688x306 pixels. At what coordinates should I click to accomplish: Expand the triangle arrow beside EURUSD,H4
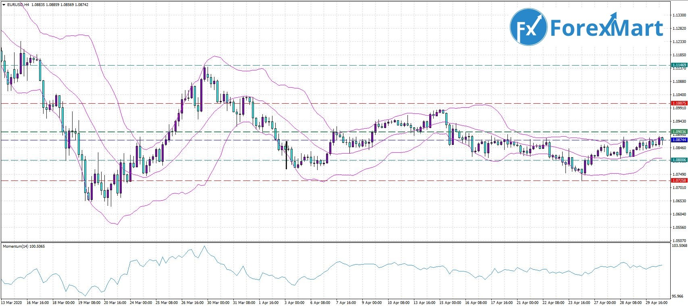(4, 5)
